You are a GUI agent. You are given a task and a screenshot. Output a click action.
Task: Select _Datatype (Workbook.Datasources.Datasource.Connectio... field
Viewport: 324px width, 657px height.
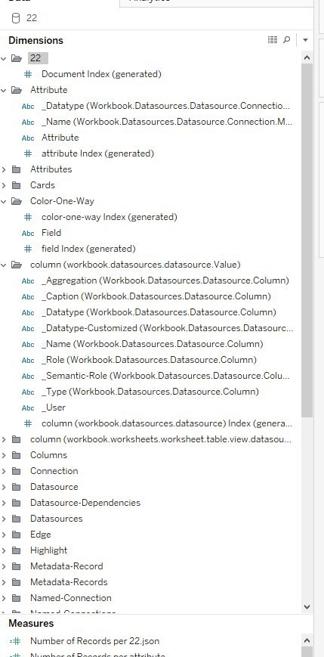165,106
